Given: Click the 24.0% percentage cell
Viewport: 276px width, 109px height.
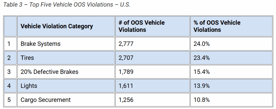Looking at the screenshot, I should pos(202,44).
